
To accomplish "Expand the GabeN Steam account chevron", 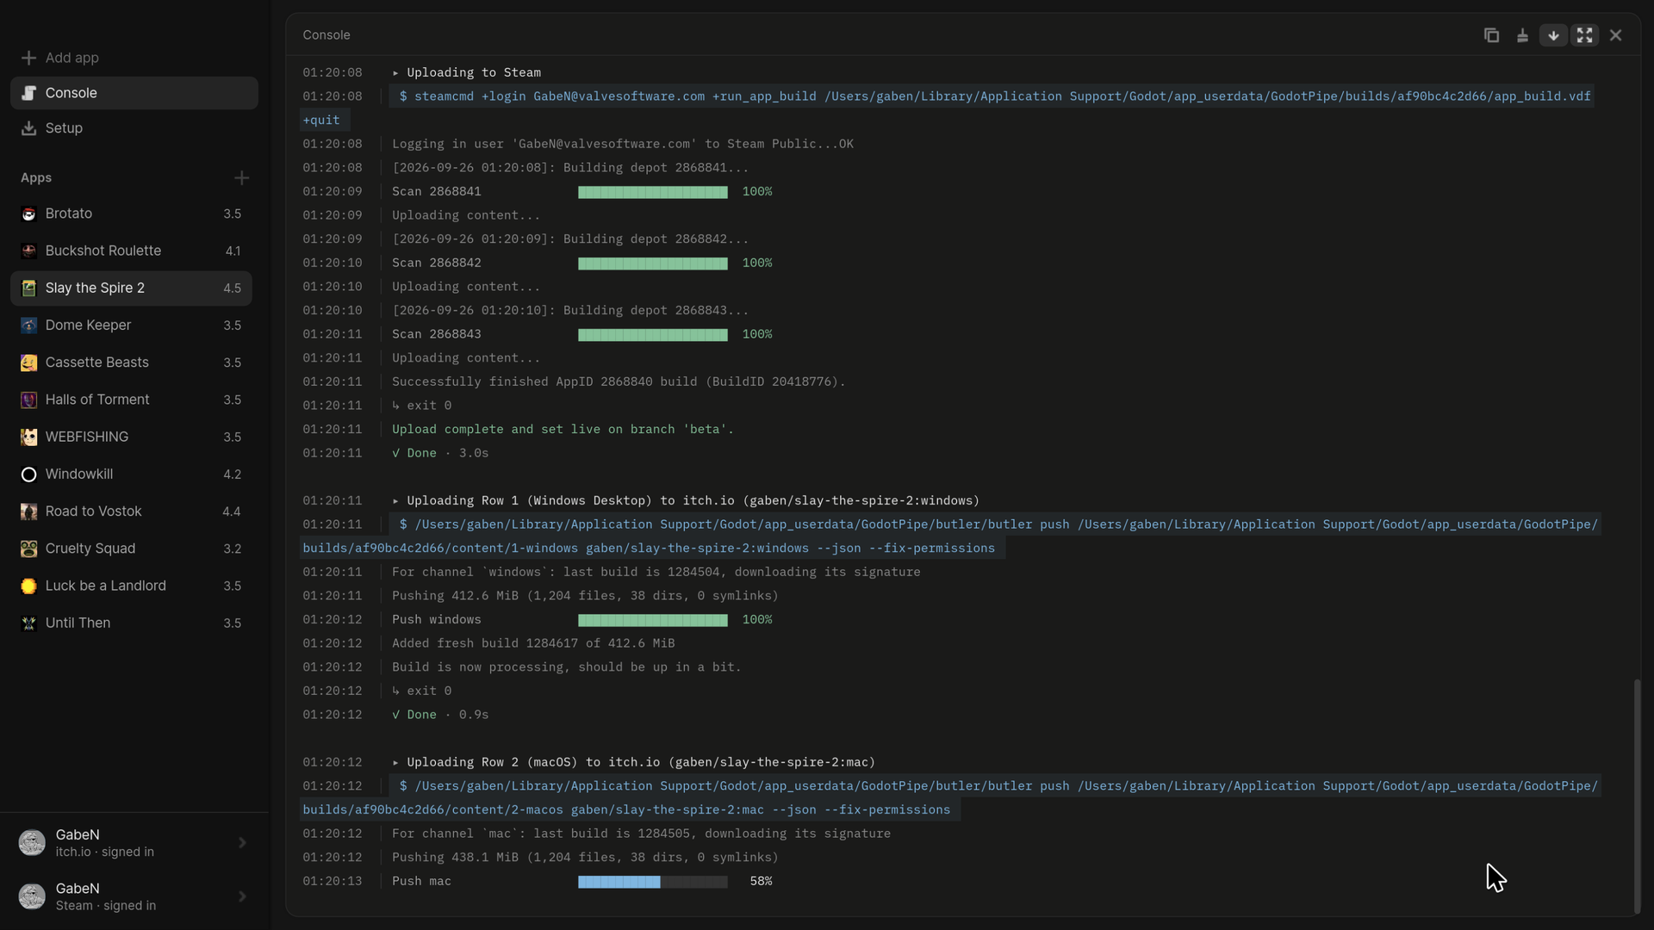I will click(x=242, y=896).
